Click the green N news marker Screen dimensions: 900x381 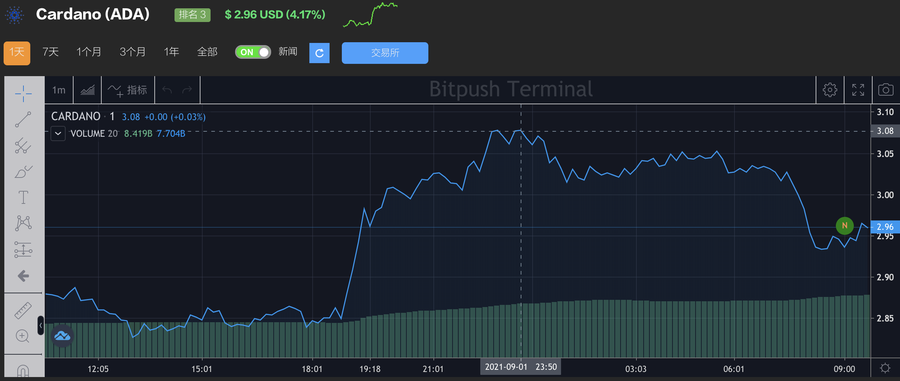point(844,226)
